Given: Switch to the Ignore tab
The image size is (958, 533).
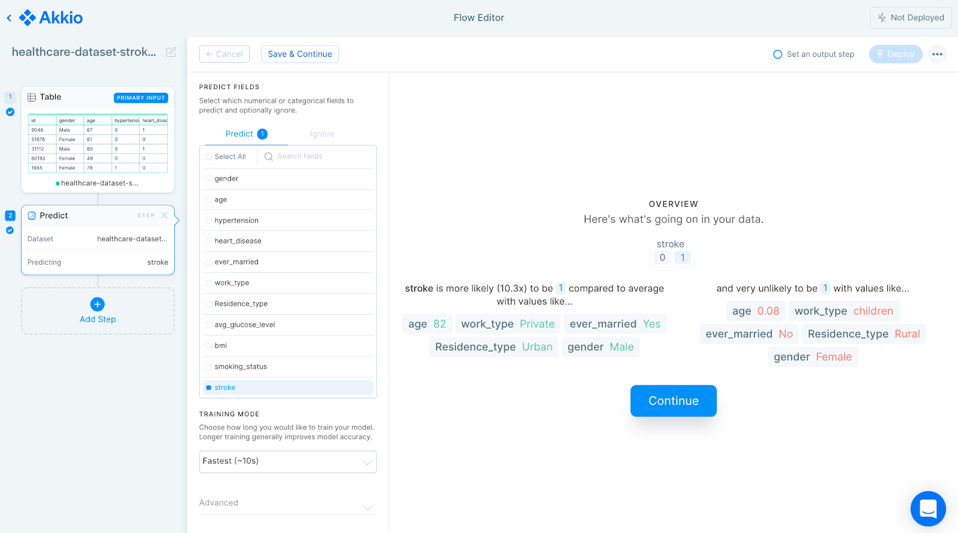Looking at the screenshot, I should click(x=322, y=134).
